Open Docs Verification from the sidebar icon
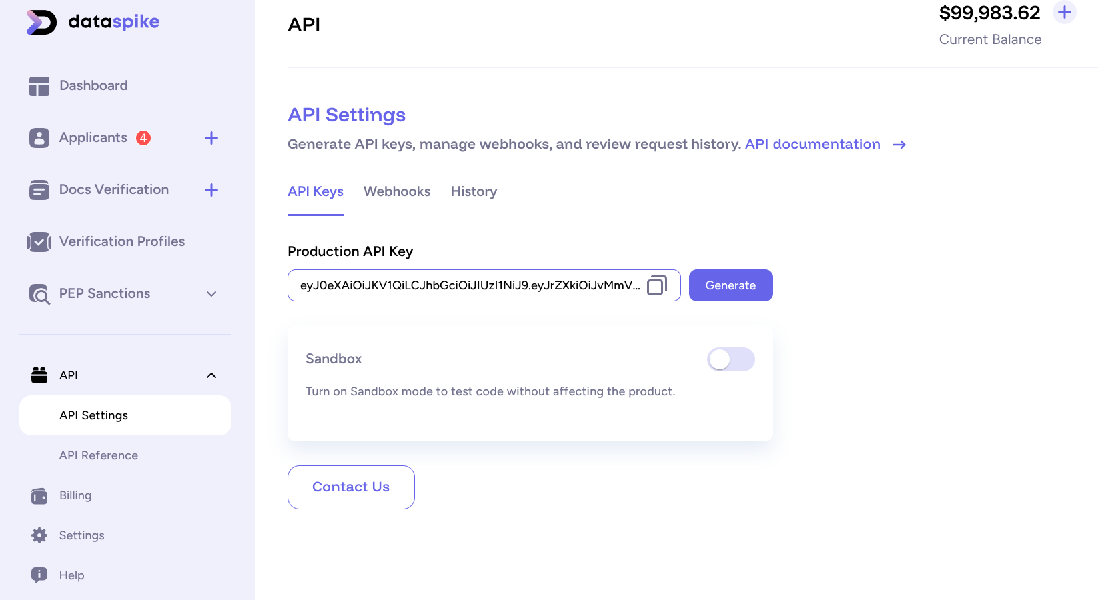Viewport: 1098px width, 600px height. tap(39, 189)
